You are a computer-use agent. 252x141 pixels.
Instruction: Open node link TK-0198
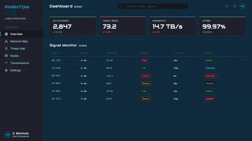[x=56, y=68]
